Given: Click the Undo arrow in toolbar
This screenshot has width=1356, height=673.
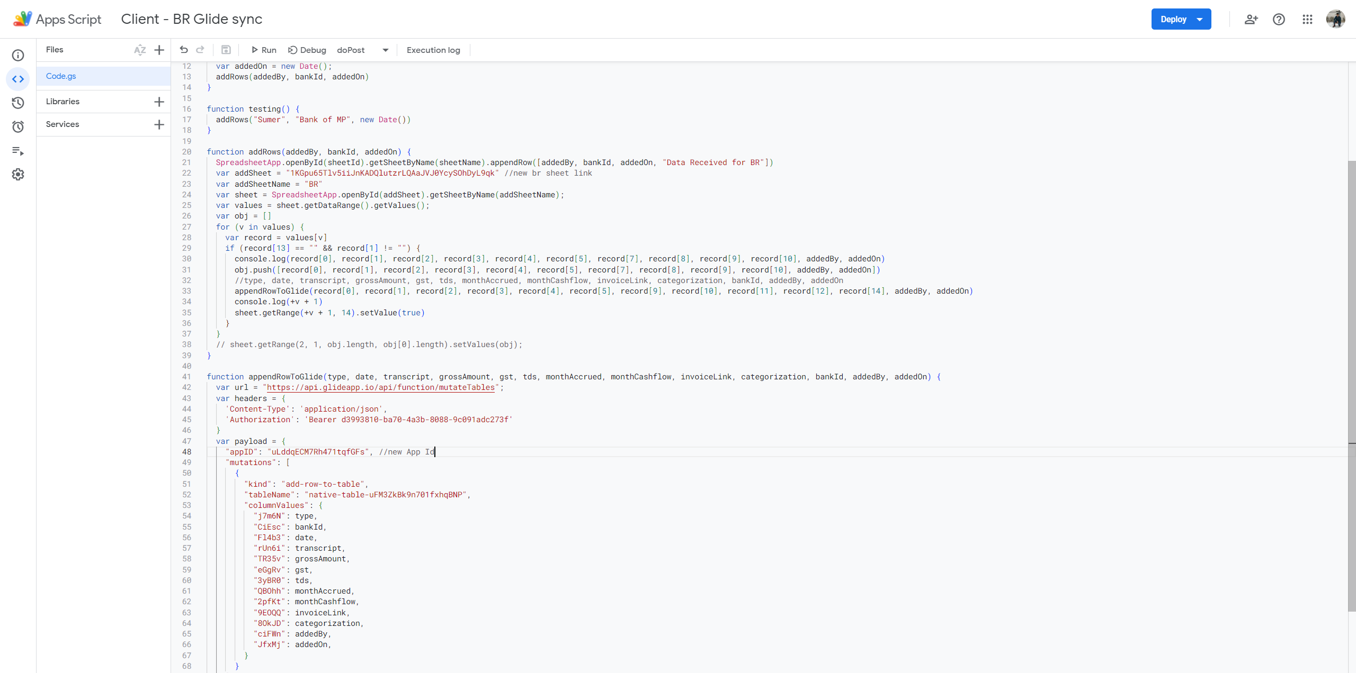Looking at the screenshot, I should (x=184, y=50).
